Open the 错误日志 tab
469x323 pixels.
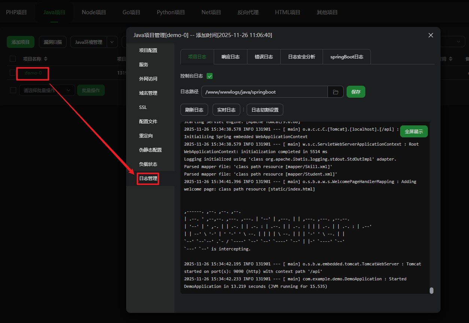[264, 57]
